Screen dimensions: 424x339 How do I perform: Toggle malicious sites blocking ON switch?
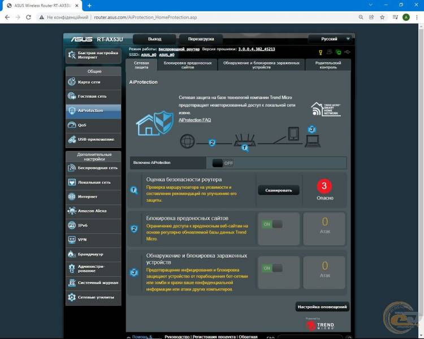click(272, 224)
